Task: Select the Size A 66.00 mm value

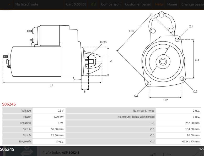Action: point(49,129)
